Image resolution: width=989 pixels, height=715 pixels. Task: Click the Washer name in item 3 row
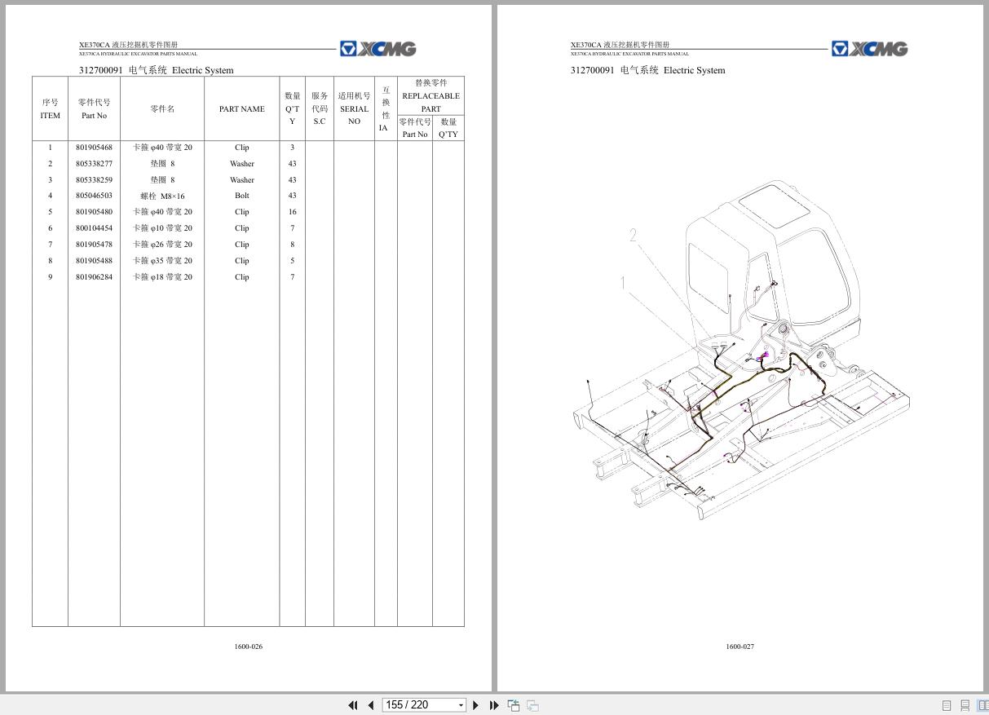pos(242,180)
